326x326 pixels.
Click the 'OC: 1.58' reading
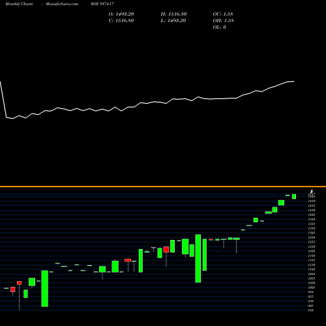tap(223, 14)
